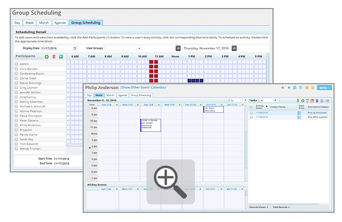
Task: Open the Fri 11/11 Brad appointment block
Action: pyautogui.click(x=214, y=109)
